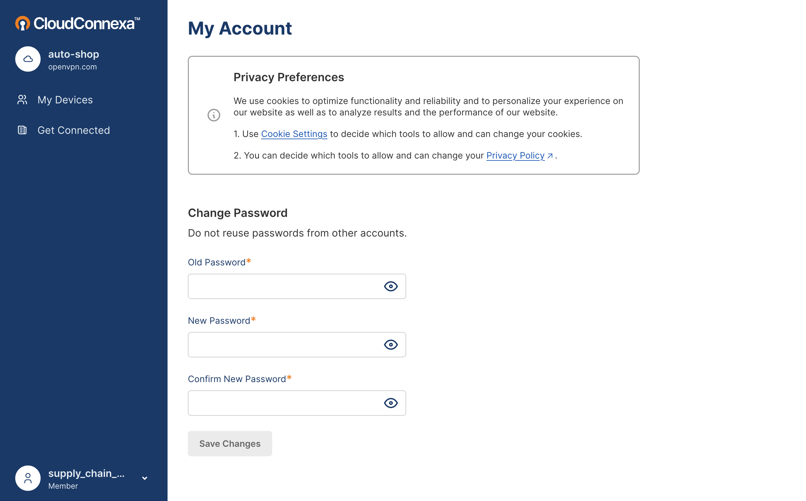Click the Get Connected sidebar icon

(x=22, y=130)
